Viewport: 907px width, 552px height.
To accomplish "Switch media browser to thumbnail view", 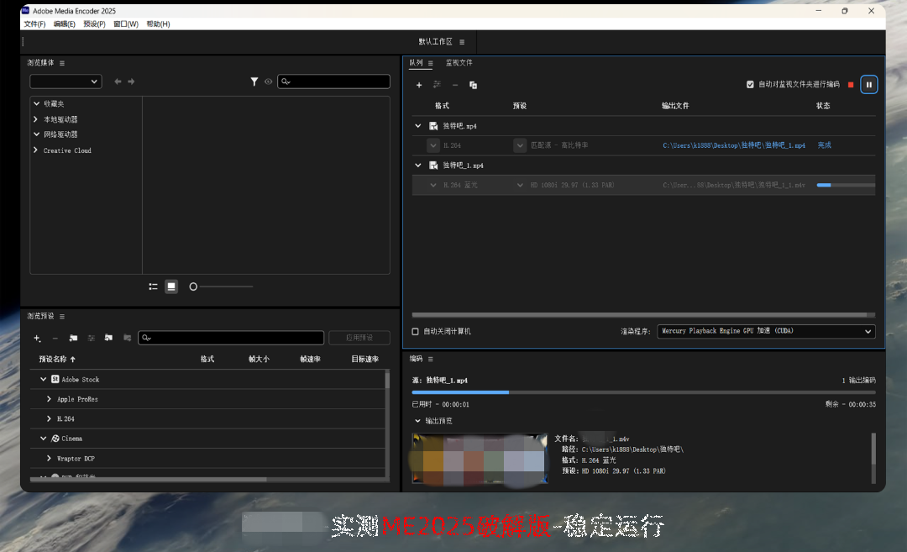I will pyautogui.click(x=171, y=287).
